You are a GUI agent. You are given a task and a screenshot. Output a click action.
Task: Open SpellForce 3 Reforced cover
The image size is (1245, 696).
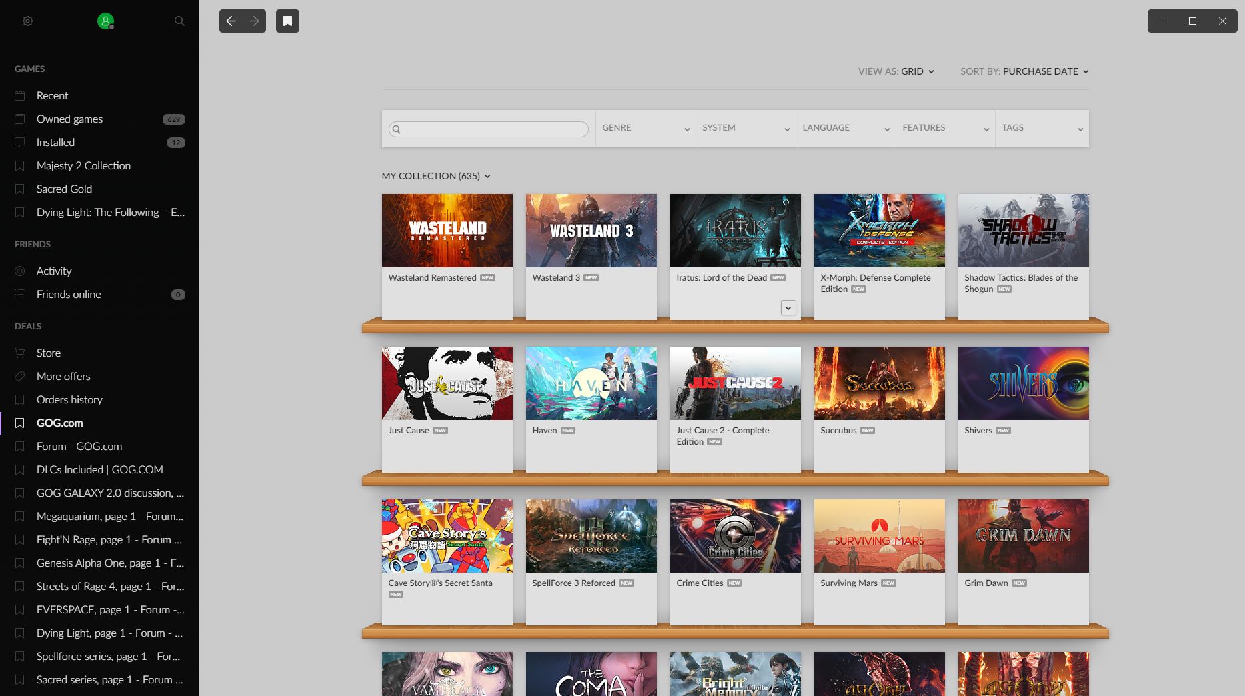591,536
